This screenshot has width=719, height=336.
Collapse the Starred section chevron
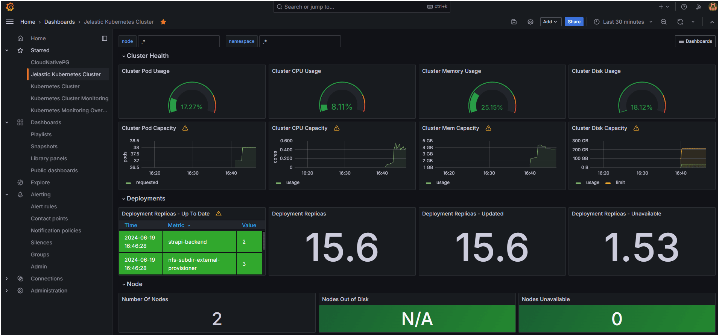tap(7, 50)
